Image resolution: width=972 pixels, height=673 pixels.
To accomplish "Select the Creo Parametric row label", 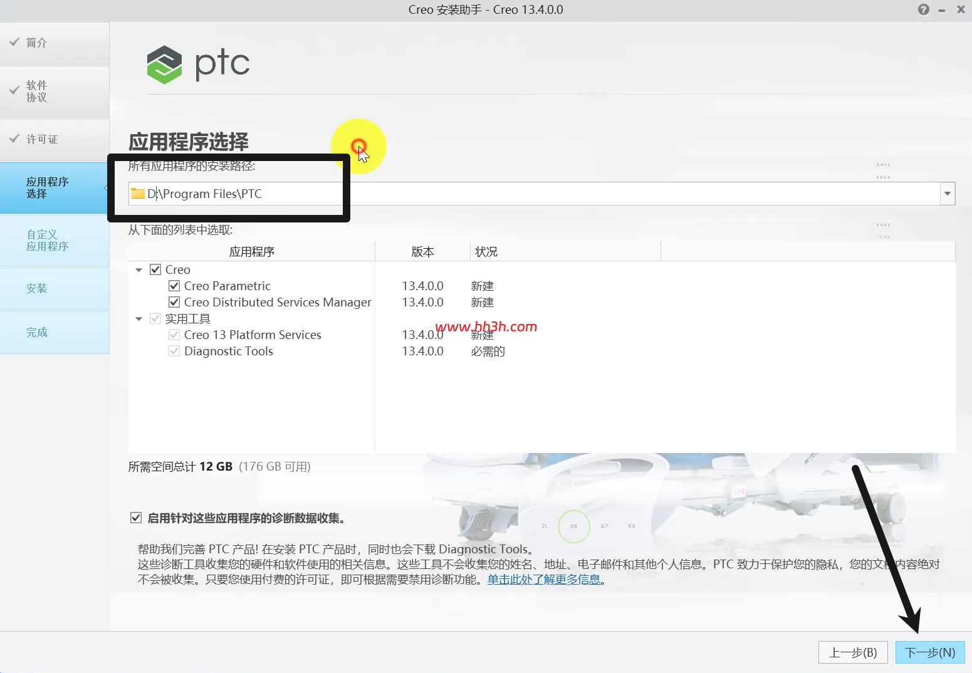I will [227, 286].
